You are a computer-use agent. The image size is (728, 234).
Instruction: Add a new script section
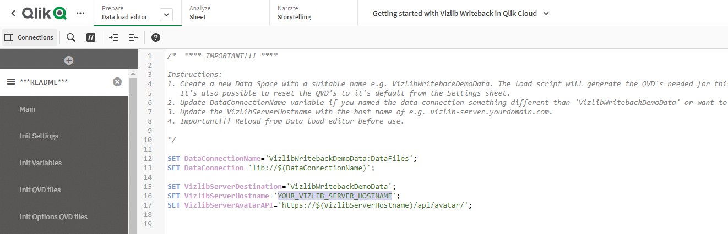coord(69,60)
